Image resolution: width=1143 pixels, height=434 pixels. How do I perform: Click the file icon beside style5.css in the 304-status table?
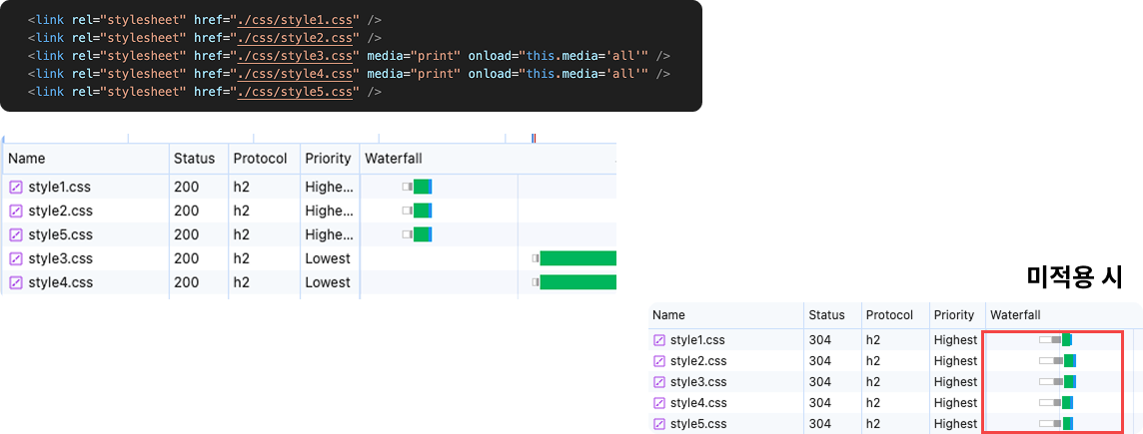coord(659,424)
